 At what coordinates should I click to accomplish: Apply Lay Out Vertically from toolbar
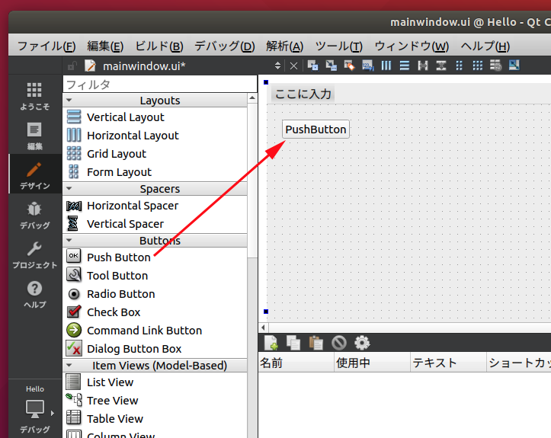coord(405,66)
